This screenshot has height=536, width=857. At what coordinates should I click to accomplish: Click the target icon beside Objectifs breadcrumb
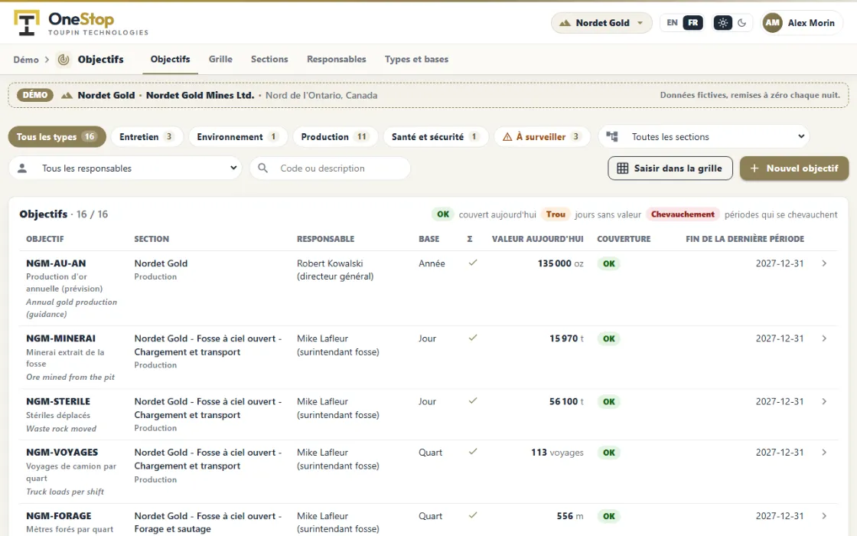tap(64, 60)
